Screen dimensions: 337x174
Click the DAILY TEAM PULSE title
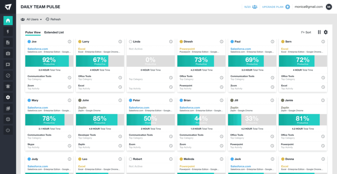pyautogui.click(x=40, y=7)
